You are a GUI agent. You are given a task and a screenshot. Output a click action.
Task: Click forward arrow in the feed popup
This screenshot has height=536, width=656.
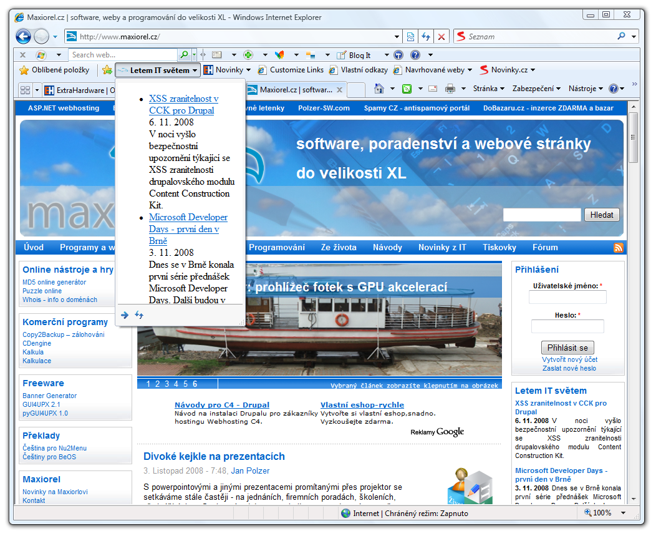click(125, 315)
